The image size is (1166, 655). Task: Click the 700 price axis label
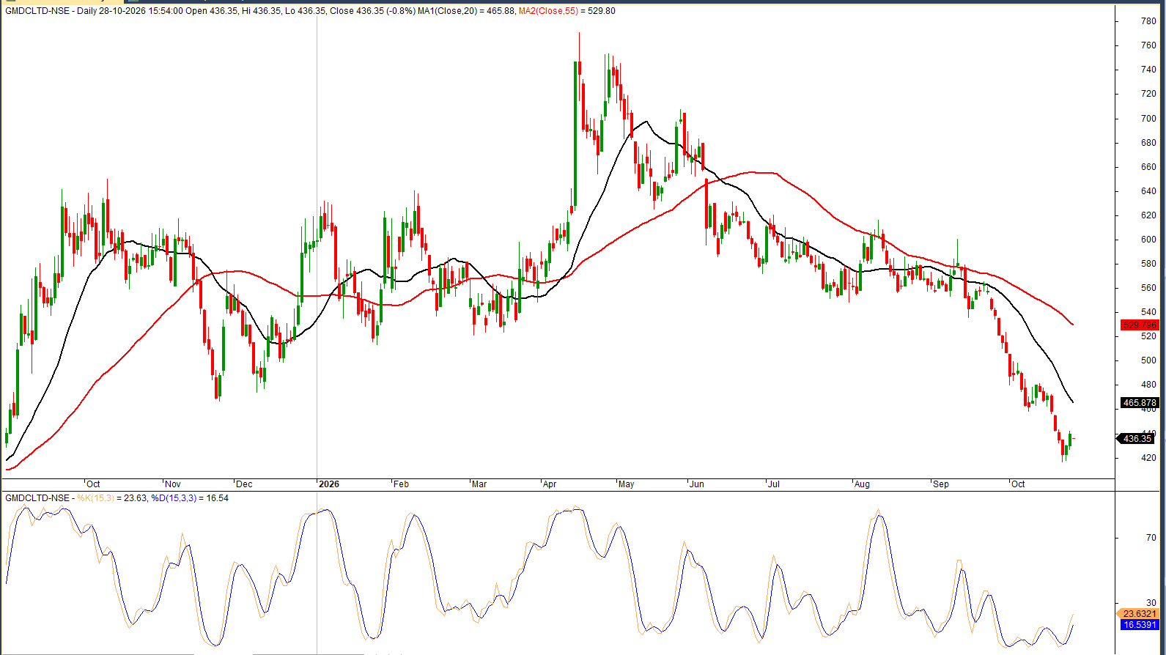click(x=1148, y=119)
